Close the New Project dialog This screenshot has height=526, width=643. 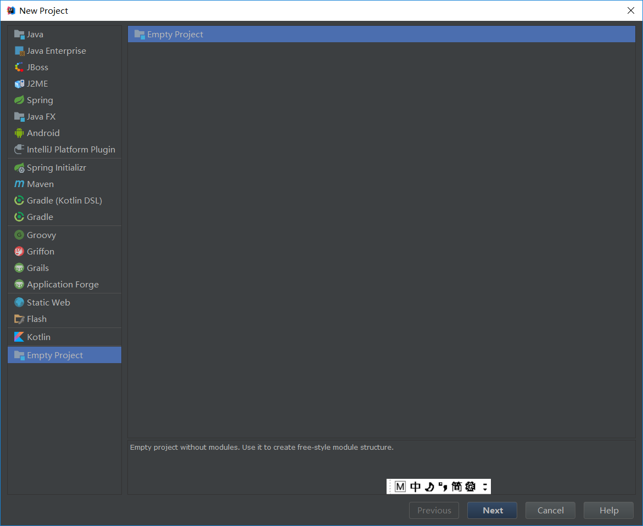631,10
